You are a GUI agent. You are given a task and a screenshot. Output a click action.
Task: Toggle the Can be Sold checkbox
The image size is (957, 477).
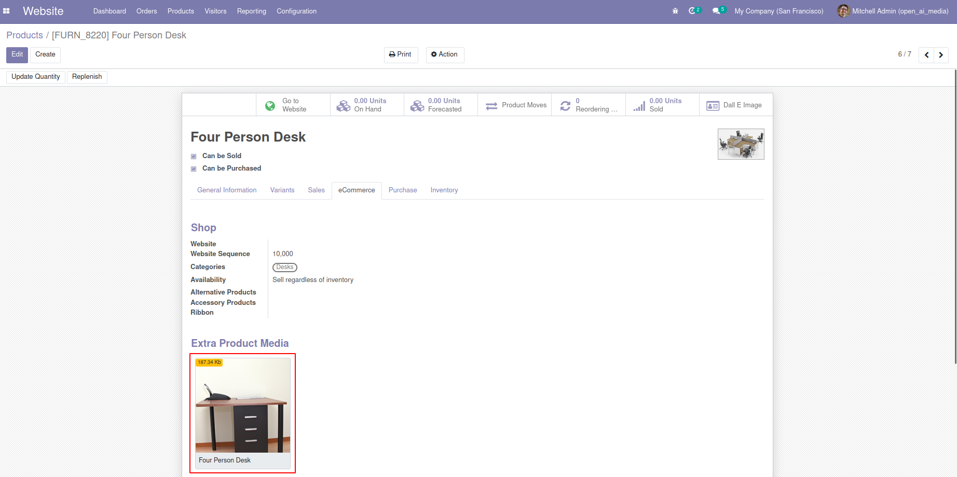[x=194, y=156]
